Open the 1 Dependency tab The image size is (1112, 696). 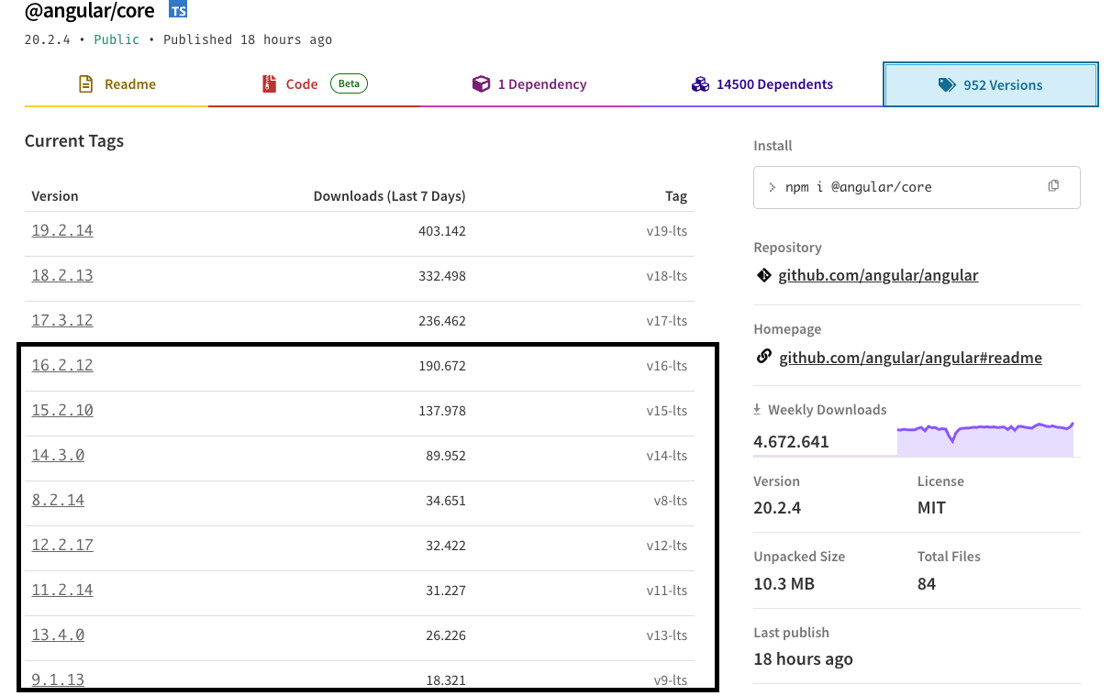(x=530, y=84)
